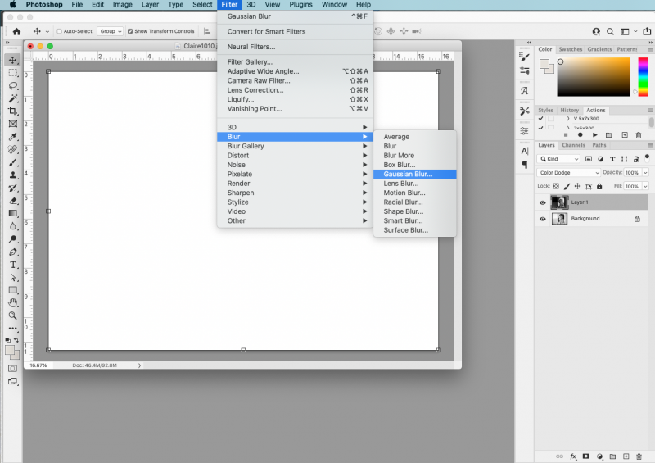Select the Clone Stamp tool
Viewport: 655px width, 463px height.
coord(12,175)
